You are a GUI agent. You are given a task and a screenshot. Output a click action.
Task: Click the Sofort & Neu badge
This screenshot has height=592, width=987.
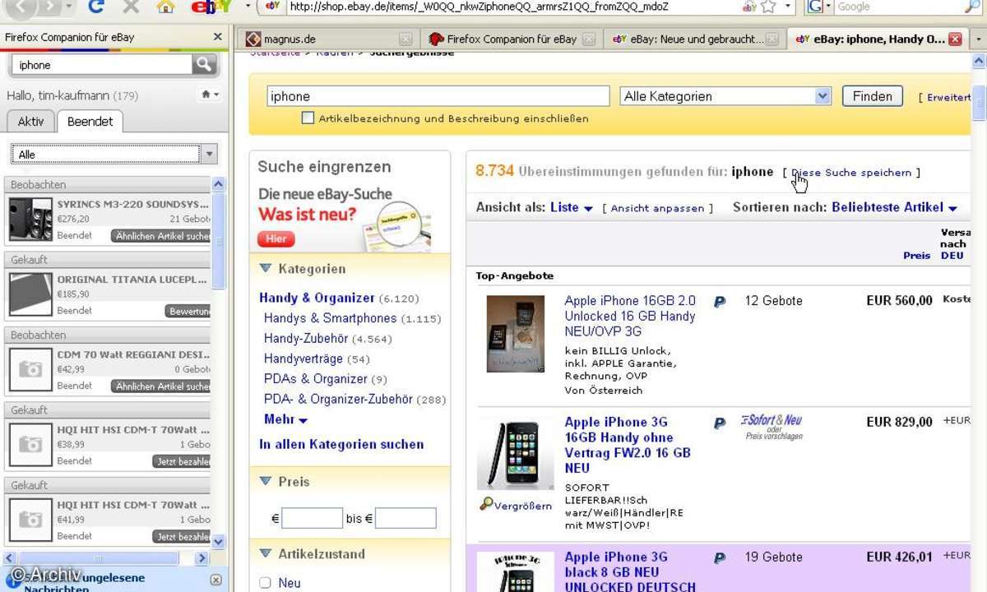771,426
